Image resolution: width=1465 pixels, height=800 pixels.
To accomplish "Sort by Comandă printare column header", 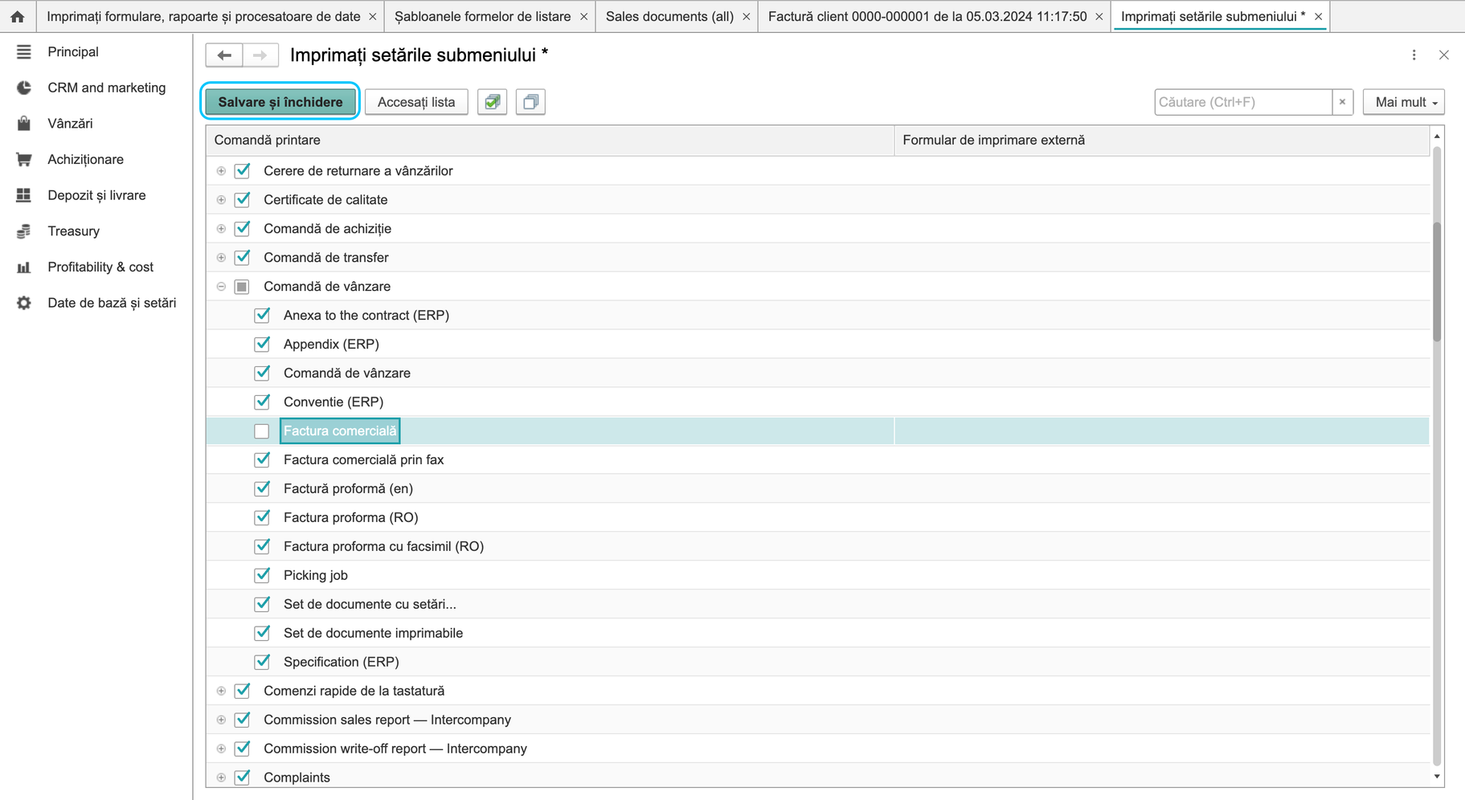I will tap(550, 140).
